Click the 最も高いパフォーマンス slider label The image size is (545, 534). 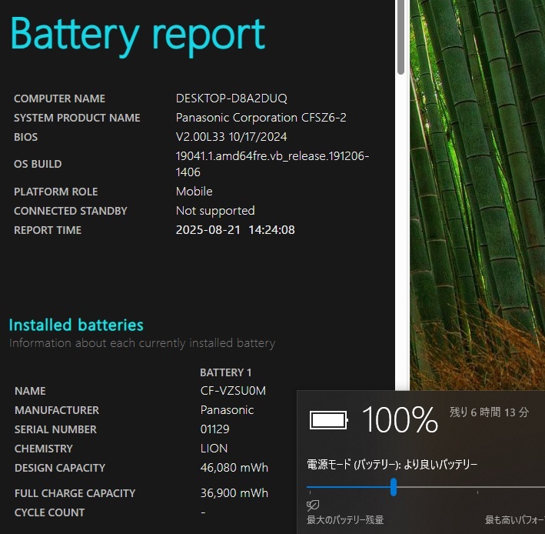pyautogui.click(x=515, y=520)
